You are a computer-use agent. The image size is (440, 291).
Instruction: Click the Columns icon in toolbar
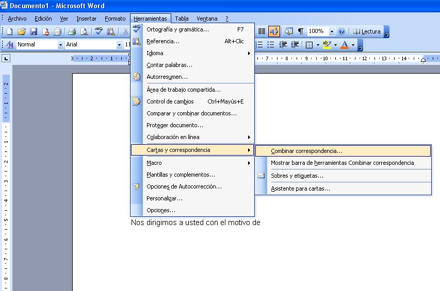262,31
